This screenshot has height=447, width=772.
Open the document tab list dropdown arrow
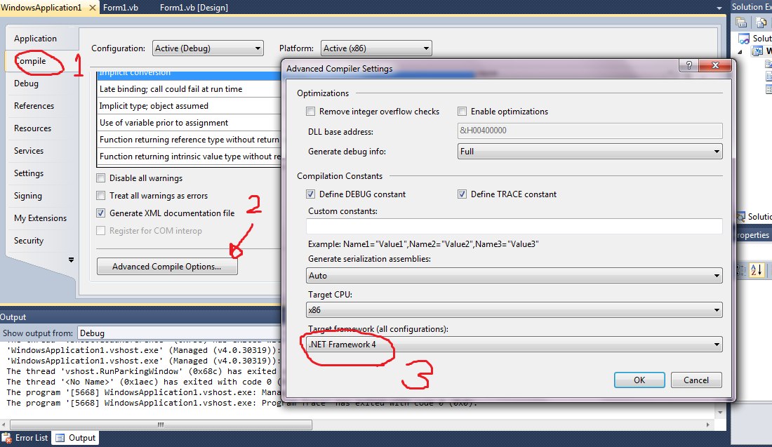[719, 8]
